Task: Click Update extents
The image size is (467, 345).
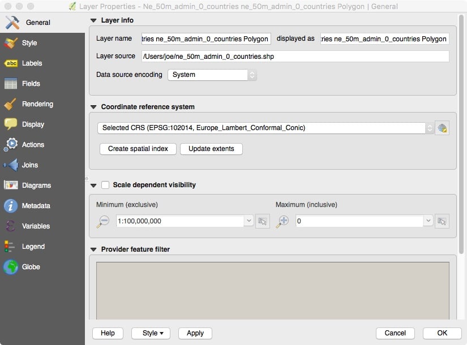Action: [210, 149]
